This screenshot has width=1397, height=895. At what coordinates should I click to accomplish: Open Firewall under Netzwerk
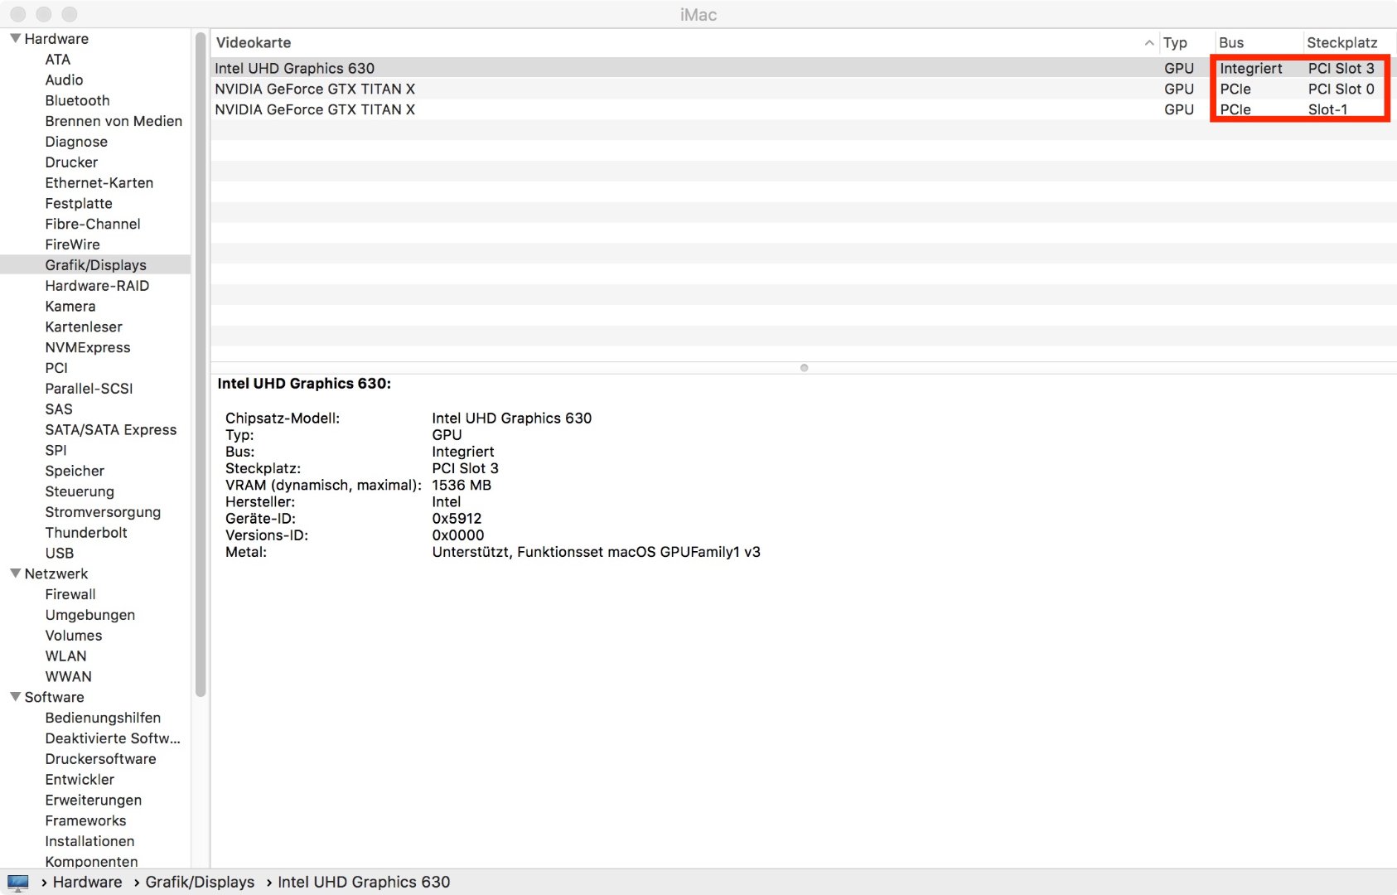(x=70, y=594)
